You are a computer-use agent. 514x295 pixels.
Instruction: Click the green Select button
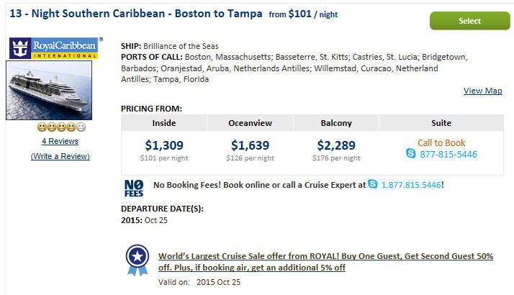[x=470, y=21]
